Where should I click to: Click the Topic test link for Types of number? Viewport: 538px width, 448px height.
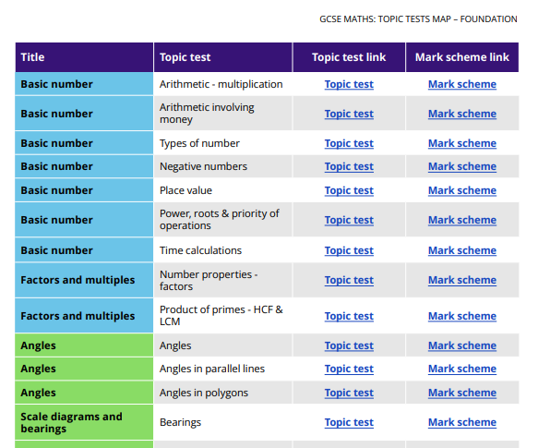349,143
